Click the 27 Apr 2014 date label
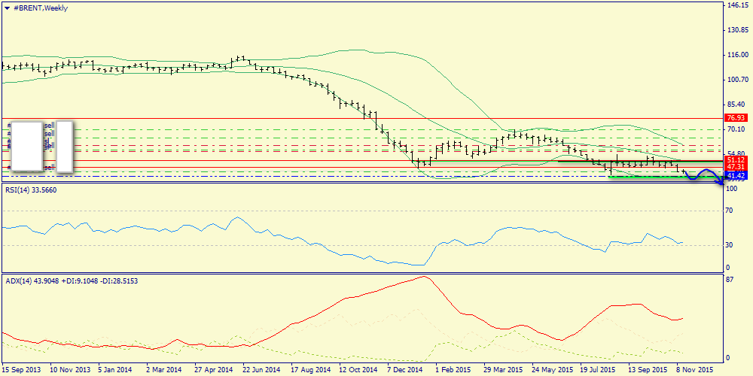The image size is (753, 376). click(x=213, y=370)
